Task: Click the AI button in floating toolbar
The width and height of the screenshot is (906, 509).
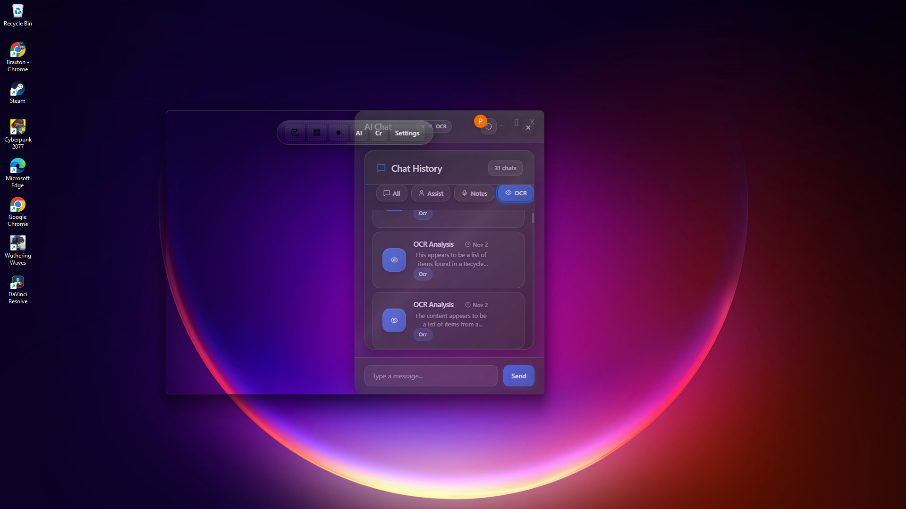Action: [x=359, y=133]
